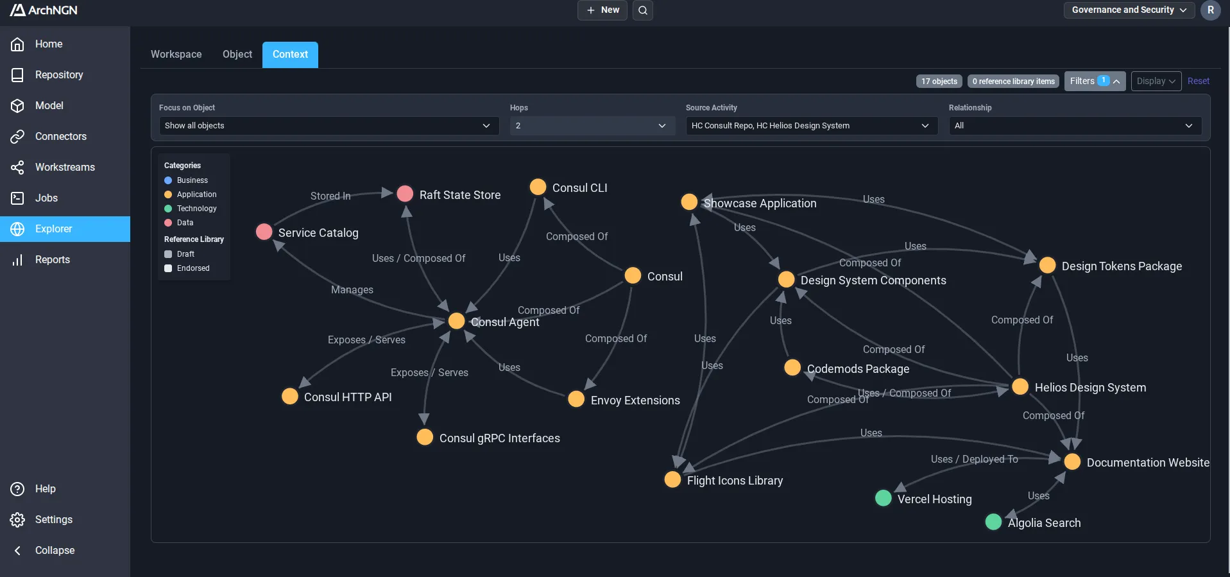This screenshot has height=577, width=1230.
Task: Click the Stored In relationship label
Action: click(330, 196)
